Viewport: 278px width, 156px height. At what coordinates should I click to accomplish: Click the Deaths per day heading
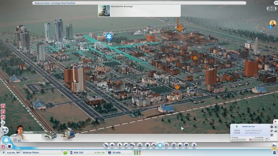pos(248,127)
